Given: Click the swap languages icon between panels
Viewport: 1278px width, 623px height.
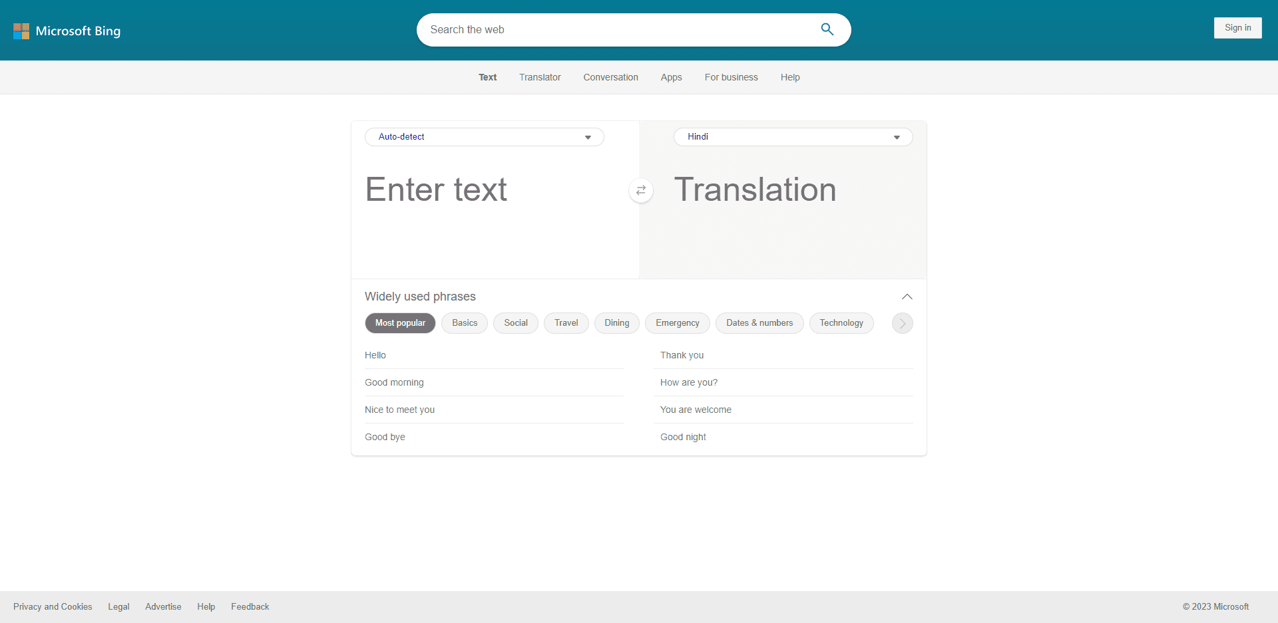Looking at the screenshot, I should coord(640,190).
